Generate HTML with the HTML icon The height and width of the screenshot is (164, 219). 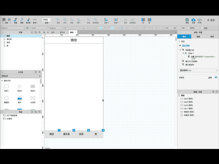(x=199, y=20)
